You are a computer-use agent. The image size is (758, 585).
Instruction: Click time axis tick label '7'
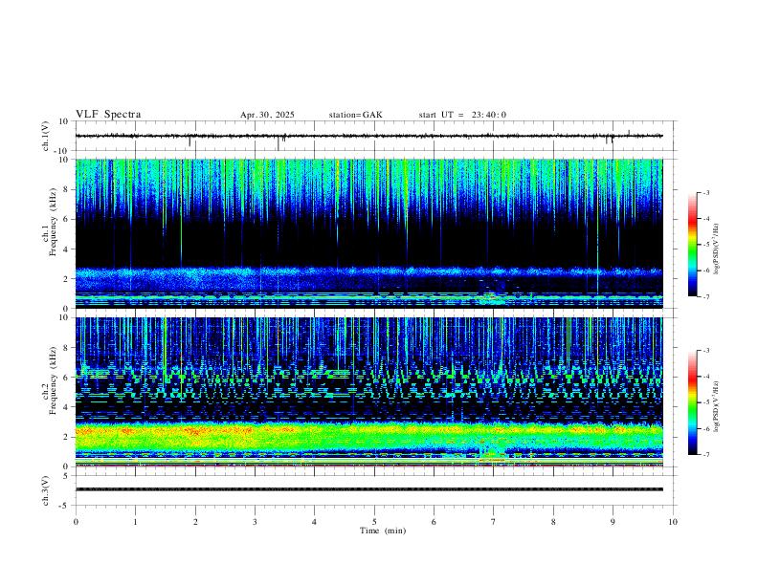(494, 522)
